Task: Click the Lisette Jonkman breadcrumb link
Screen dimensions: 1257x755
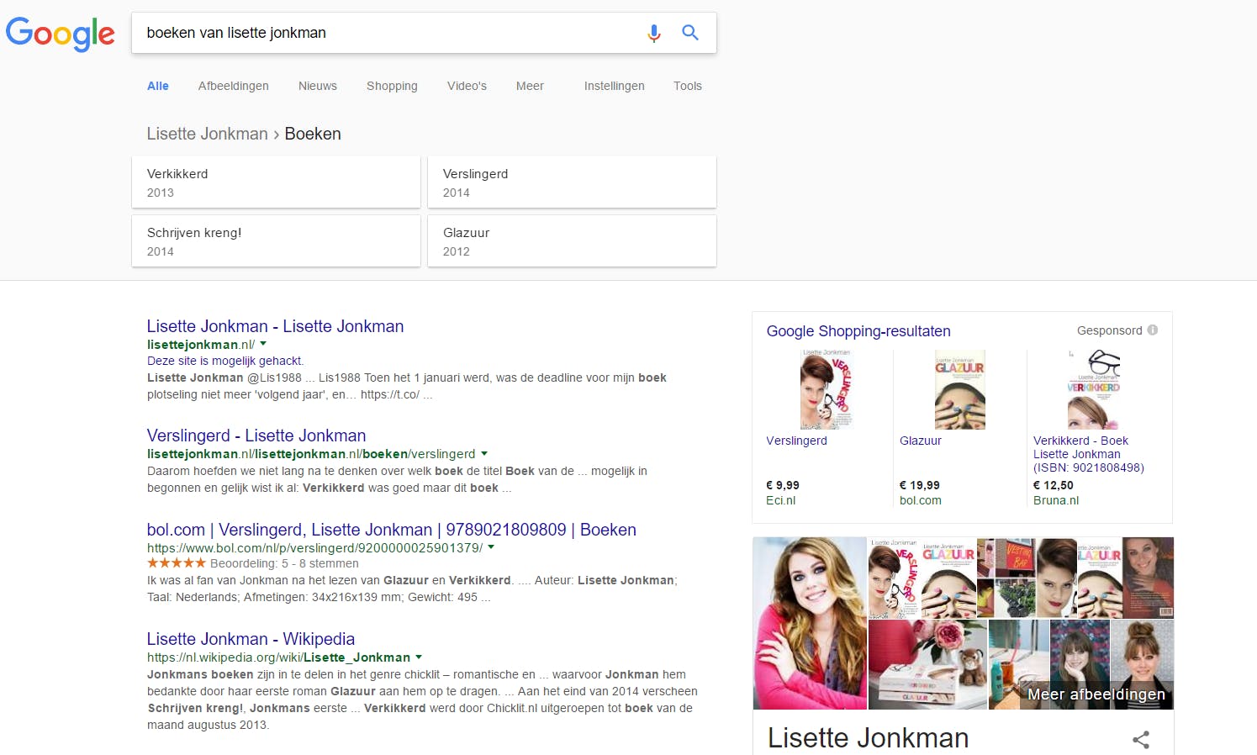Action: click(207, 134)
